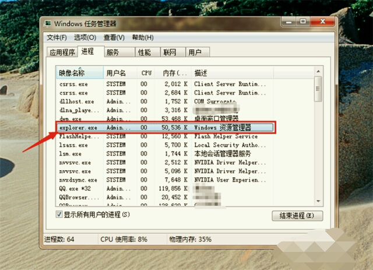Image resolution: width=373 pixels, height=270 pixels.
Task: Click csrss.exe row with 2,684 K
Action: point(165,93)
